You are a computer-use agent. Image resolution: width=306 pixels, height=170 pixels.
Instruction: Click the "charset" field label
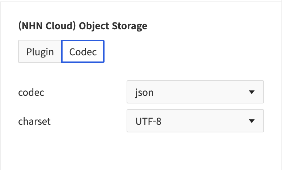point(34,121)
